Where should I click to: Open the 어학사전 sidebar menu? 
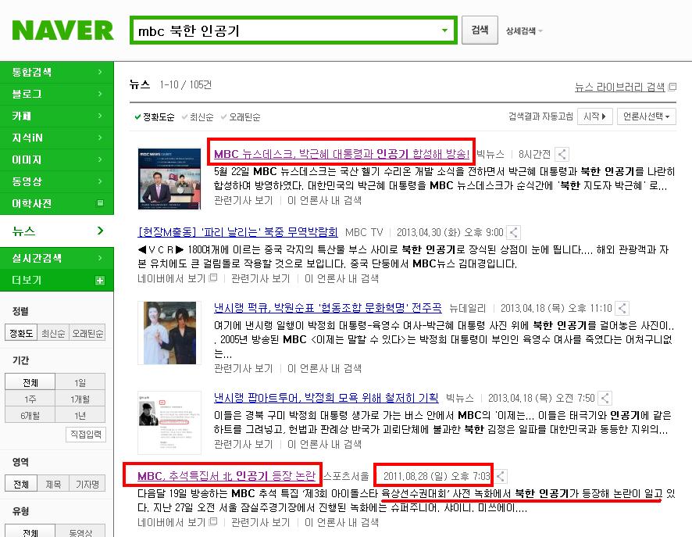pos(57,203)
